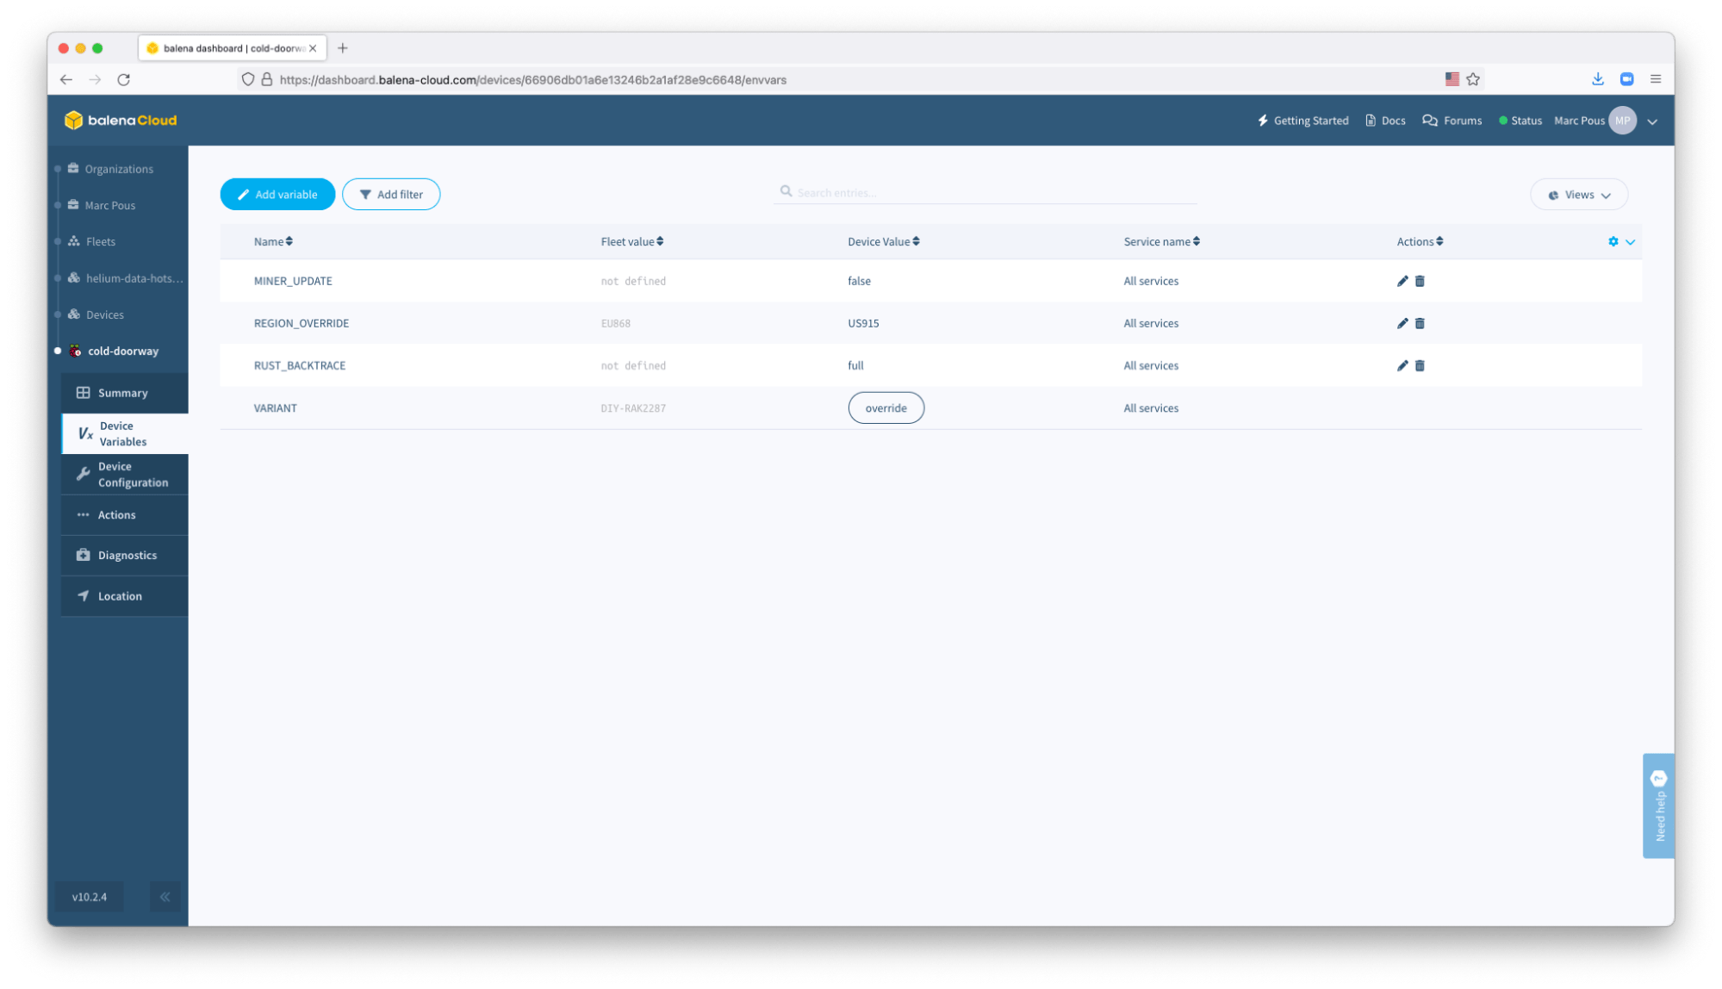The width and height of the screenshot is (1722, 989).
Task: Click the search entries input field
Action: coord(982,191)
